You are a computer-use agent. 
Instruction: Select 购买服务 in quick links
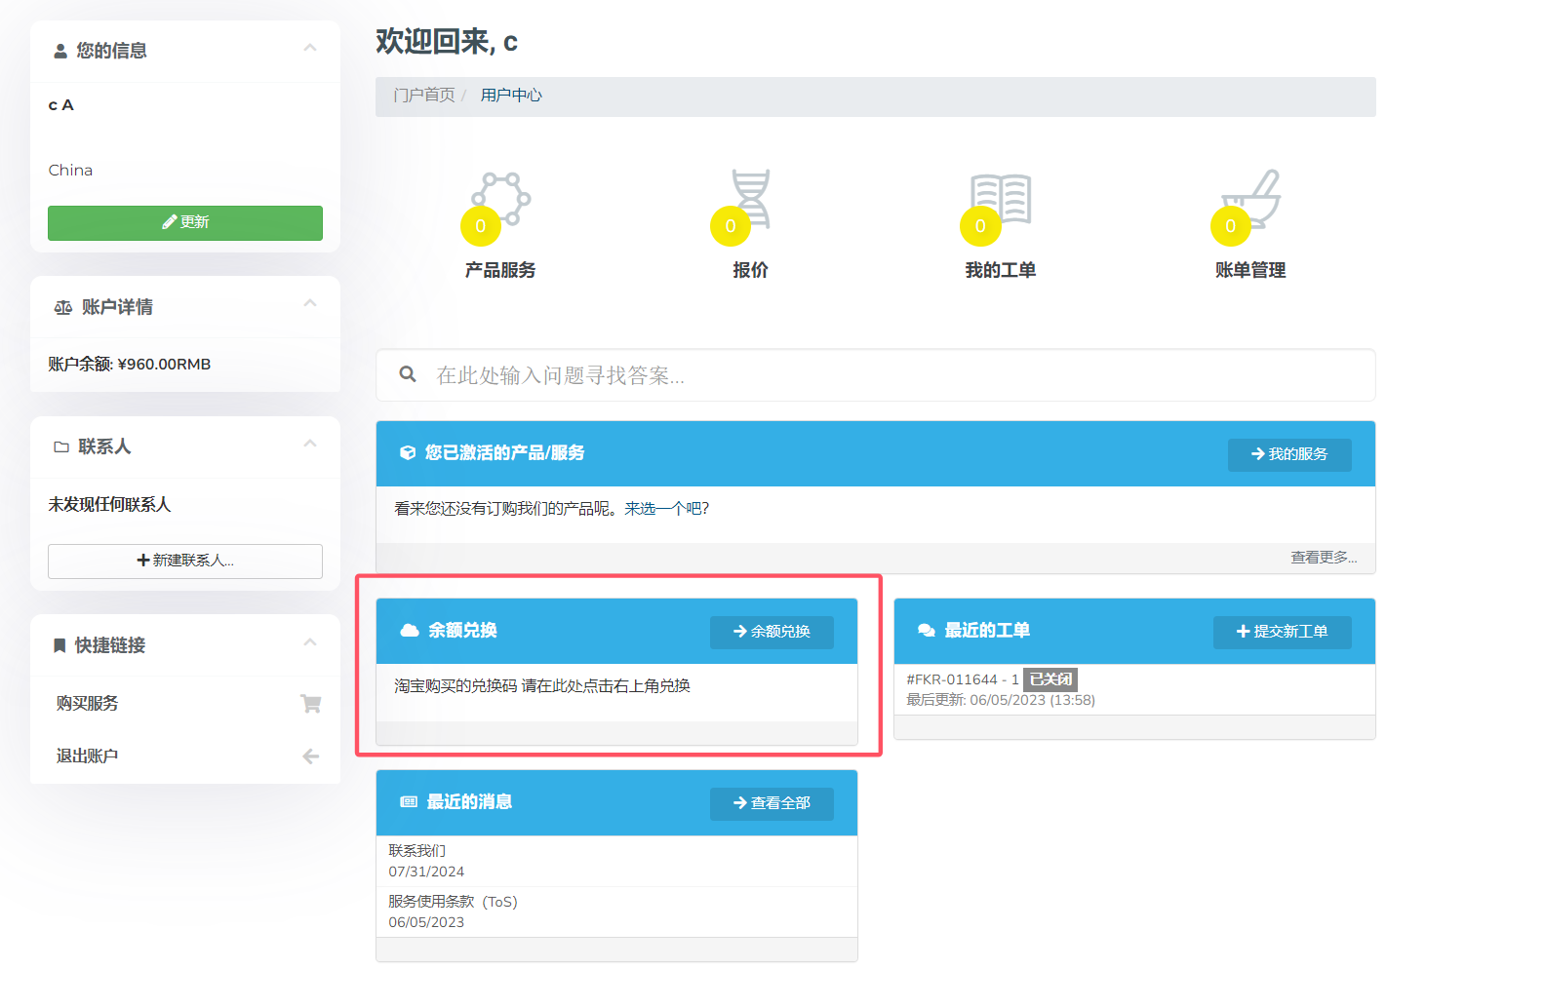[x=88, y=704]
